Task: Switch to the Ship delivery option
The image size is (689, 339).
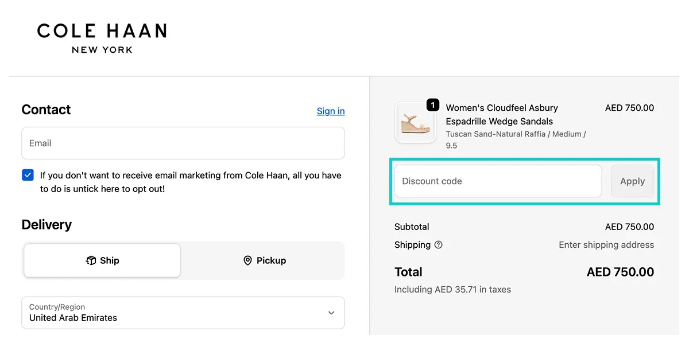Action: pyautogui.click(x=102, y=260)
